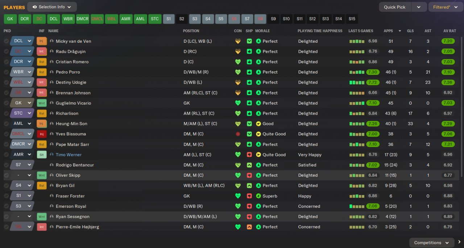Click the Wnt status icon for Oliver Skipp

pyautogui.click(x=42, y=175)
